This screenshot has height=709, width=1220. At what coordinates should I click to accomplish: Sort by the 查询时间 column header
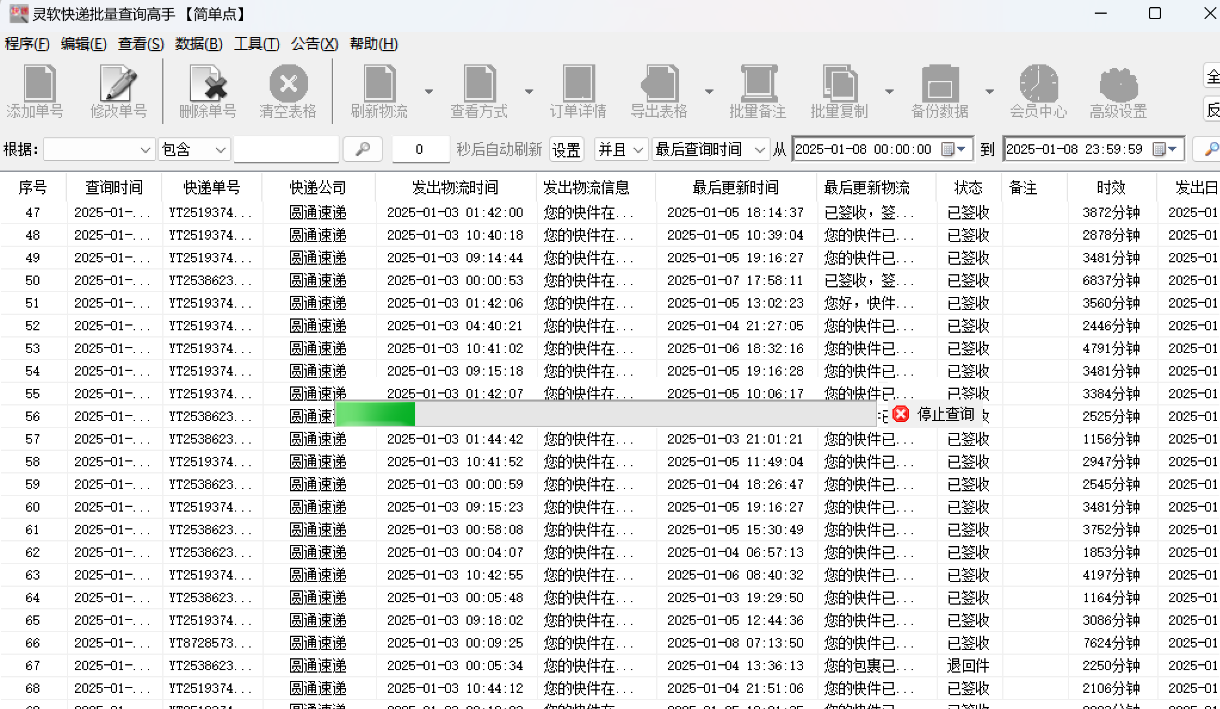pyautogui.click(x=114, y=188)
